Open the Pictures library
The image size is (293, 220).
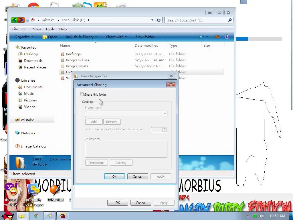(30, 100)
